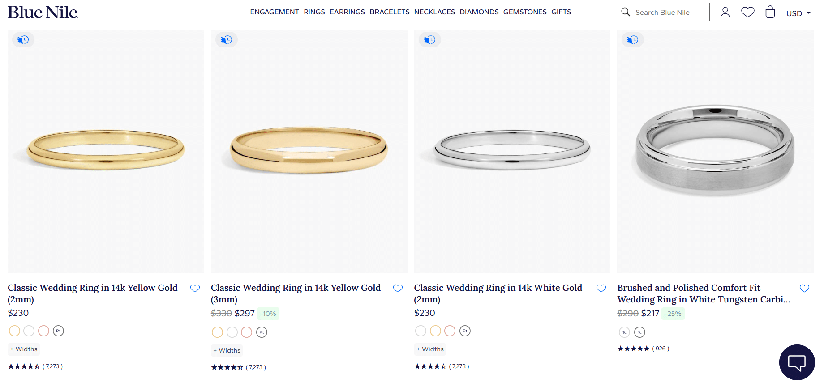Click the search magnifier icon
The height and width of the screenshot is (387, 824).
tap(626, 12)
